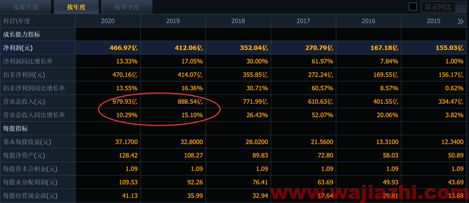The height and width of the screenshot is (203, 469).
Task: Click the 109.53 undistributed profit cell
Action: pos(108,182)
